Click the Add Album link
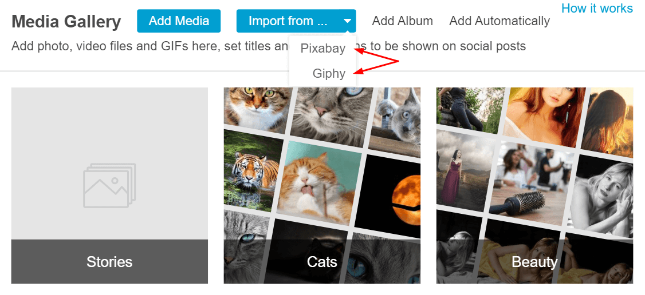Image resolution: width=645 pixels, height=295 pixels. click(402, 21)
